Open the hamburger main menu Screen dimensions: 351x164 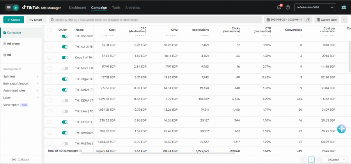point(9,8)
